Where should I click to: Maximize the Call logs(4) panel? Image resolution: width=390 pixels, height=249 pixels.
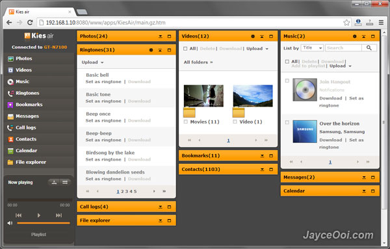tap(170, 207)
